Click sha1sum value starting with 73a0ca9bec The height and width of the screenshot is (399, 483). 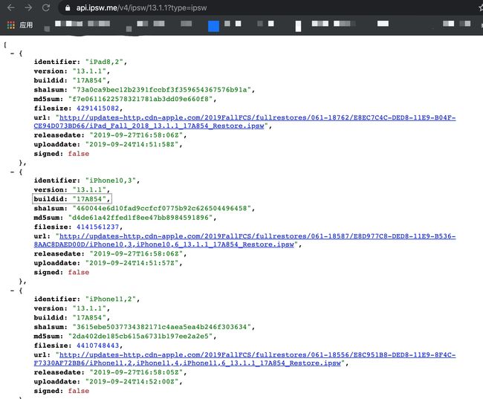162,90
